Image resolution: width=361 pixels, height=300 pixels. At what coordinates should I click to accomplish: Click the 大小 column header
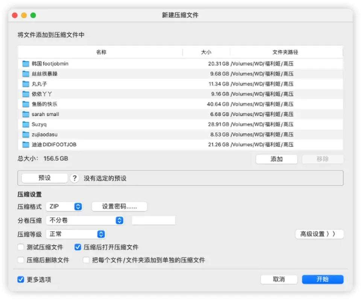pos(206,52)
